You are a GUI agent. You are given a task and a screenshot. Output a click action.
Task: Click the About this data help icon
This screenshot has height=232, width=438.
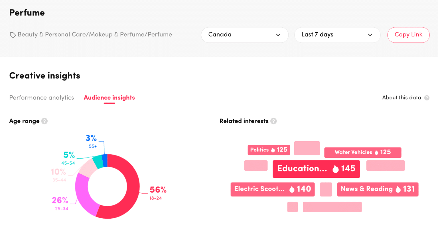[x=427, y=98]
